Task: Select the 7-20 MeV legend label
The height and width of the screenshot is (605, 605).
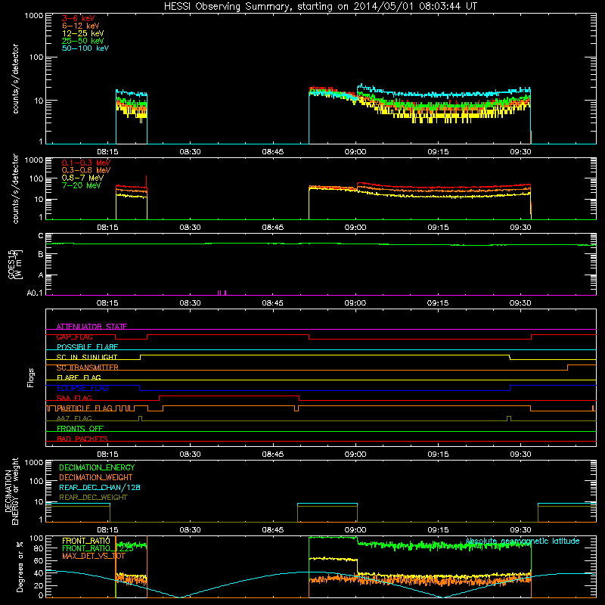Action: pos(81,185)
